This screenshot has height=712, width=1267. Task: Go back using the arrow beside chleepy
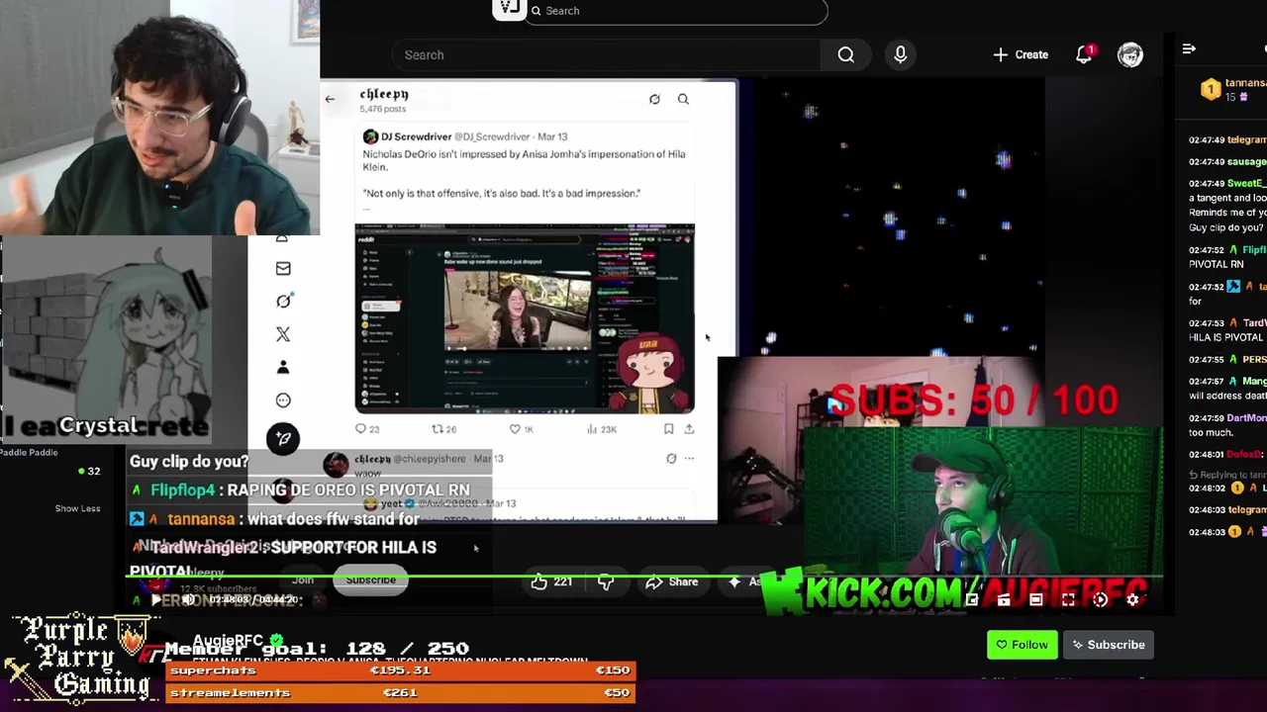click(x=330, y=99)
